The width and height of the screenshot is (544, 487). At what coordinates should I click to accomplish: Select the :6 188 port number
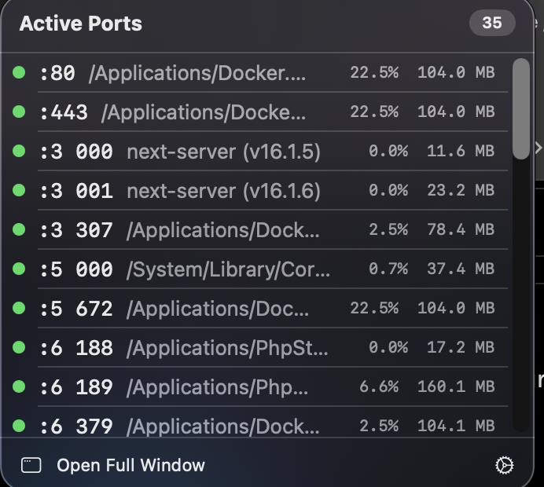tap(76, 348)
